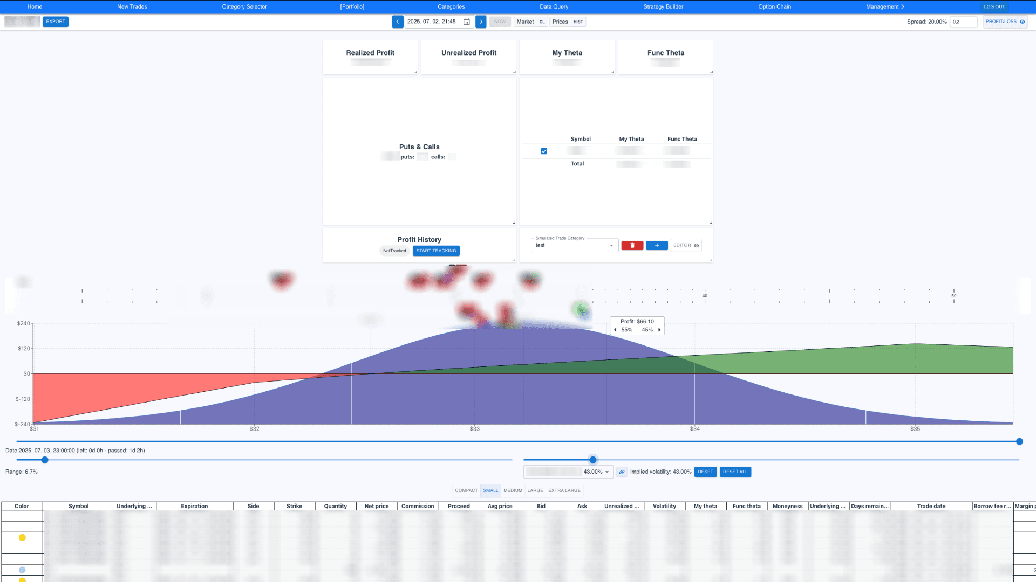
Task: Sort table by Strike column header
Action: pyautogui.click(x=295, y=507)
